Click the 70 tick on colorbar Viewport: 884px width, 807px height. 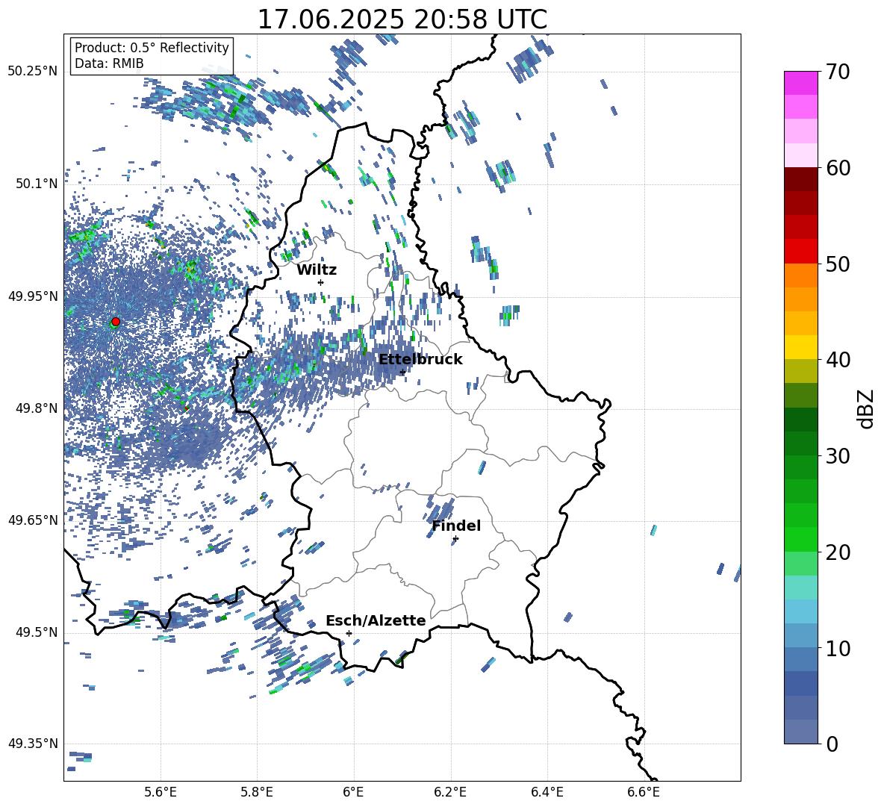838,72
